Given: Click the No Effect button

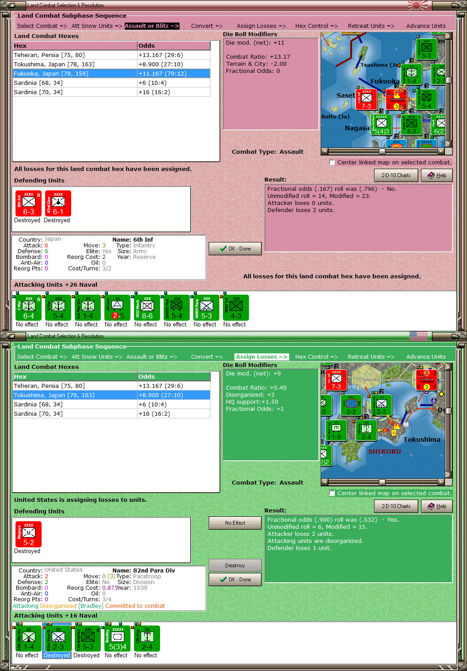Looking at the screenshot, I should tap(235, 523).
